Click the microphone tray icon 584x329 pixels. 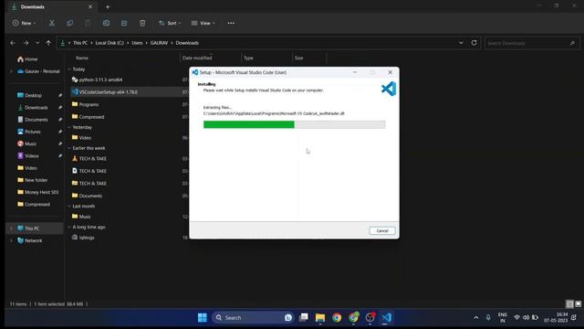pyautogui.click(x=488, y=318)
